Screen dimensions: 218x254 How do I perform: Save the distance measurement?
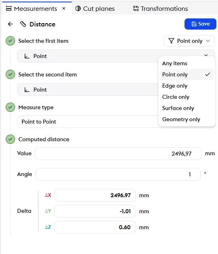tap(200, 24)
